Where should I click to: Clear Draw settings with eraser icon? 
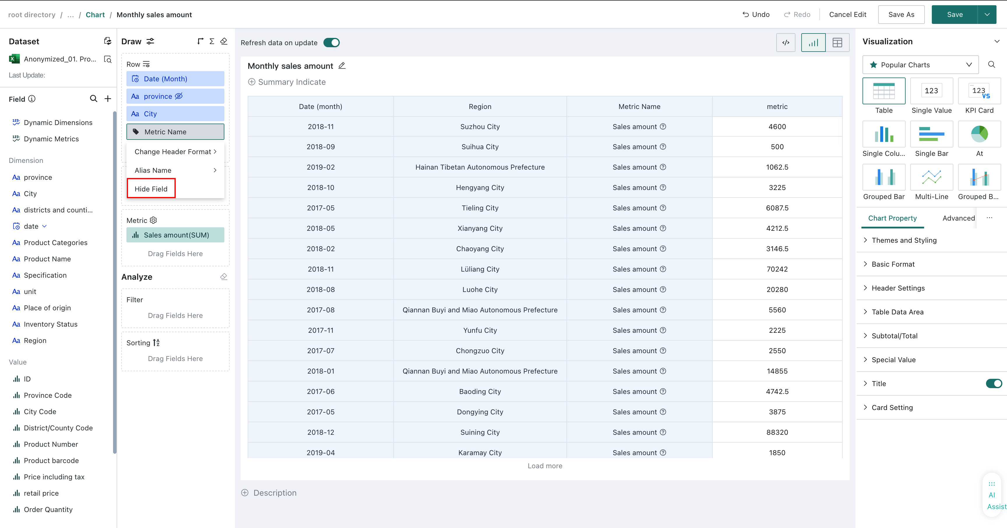[223, 41]
